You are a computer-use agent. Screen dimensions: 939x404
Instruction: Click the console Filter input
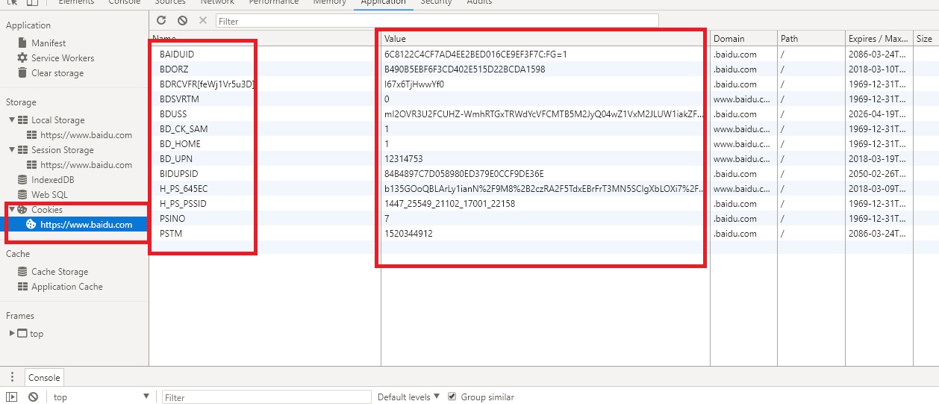[266, 397]
